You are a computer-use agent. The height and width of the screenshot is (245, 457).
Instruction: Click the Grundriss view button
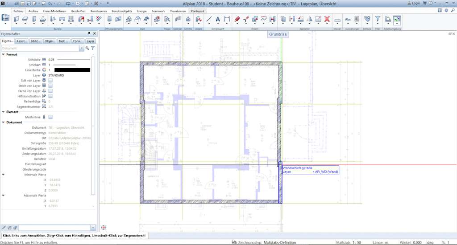coord(278,34)
